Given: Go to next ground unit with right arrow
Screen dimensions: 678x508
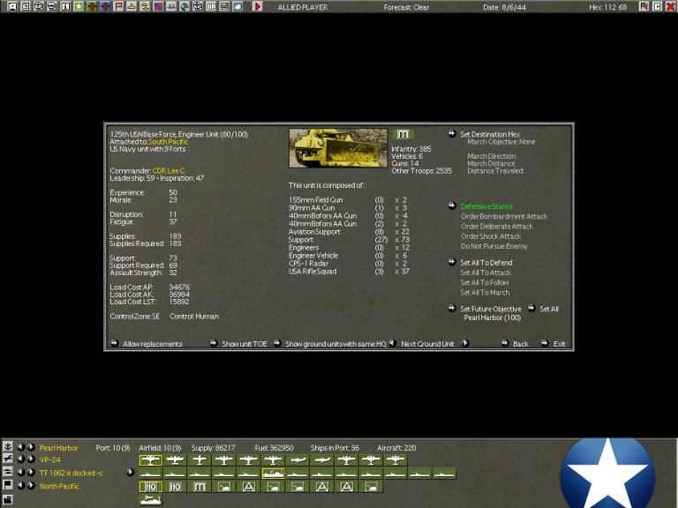Looking at the screenshot, I should coord(465,344).
